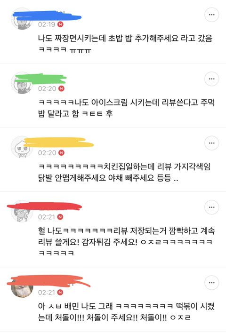Click the 02:19 timestamp
The height and width of the screenshot is (333, 226).
pos(47,24)
